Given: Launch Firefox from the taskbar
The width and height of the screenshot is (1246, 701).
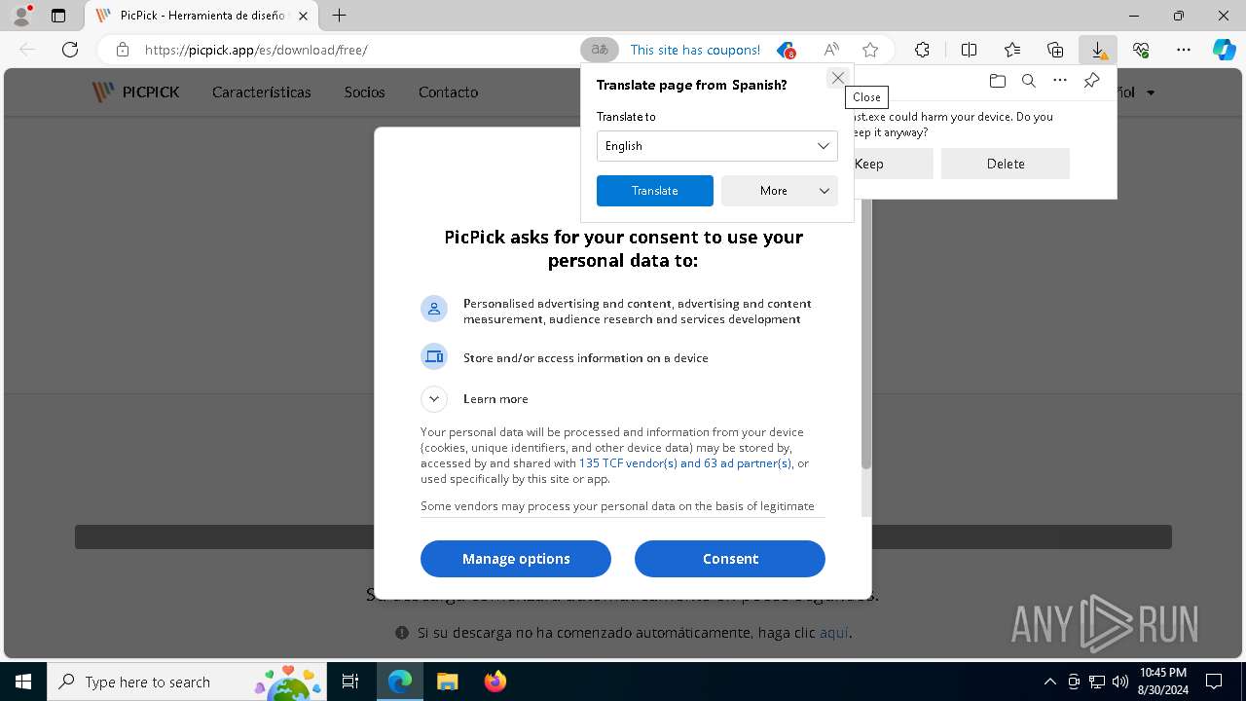Looking at the screenshot, I should point(495,682).
